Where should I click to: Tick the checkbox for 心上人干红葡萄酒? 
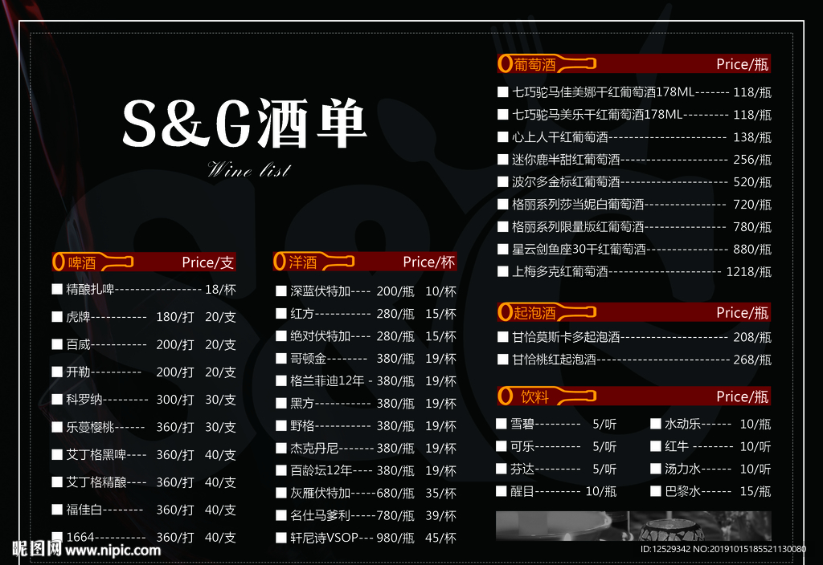(x=503, y=137)
